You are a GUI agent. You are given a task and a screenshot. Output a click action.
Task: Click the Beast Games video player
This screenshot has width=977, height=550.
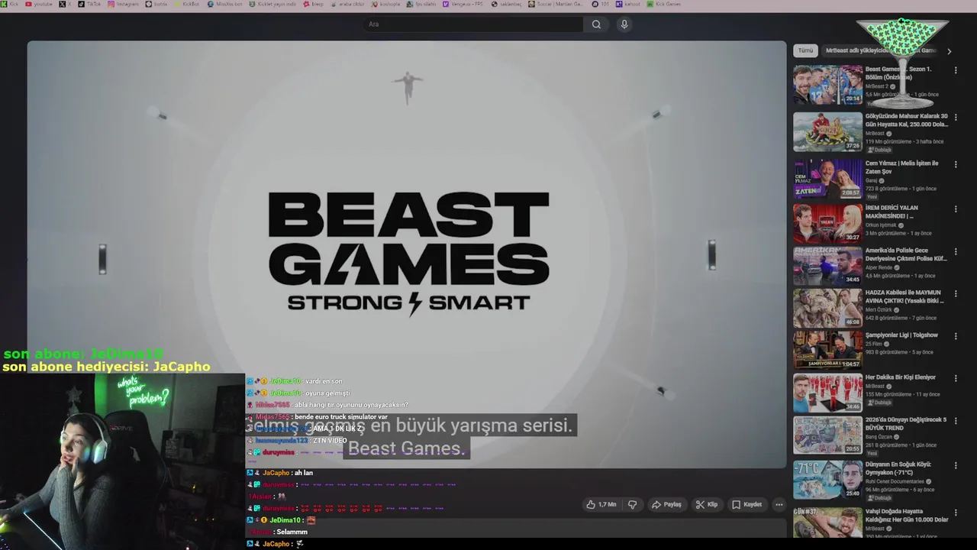pos(407,254)
